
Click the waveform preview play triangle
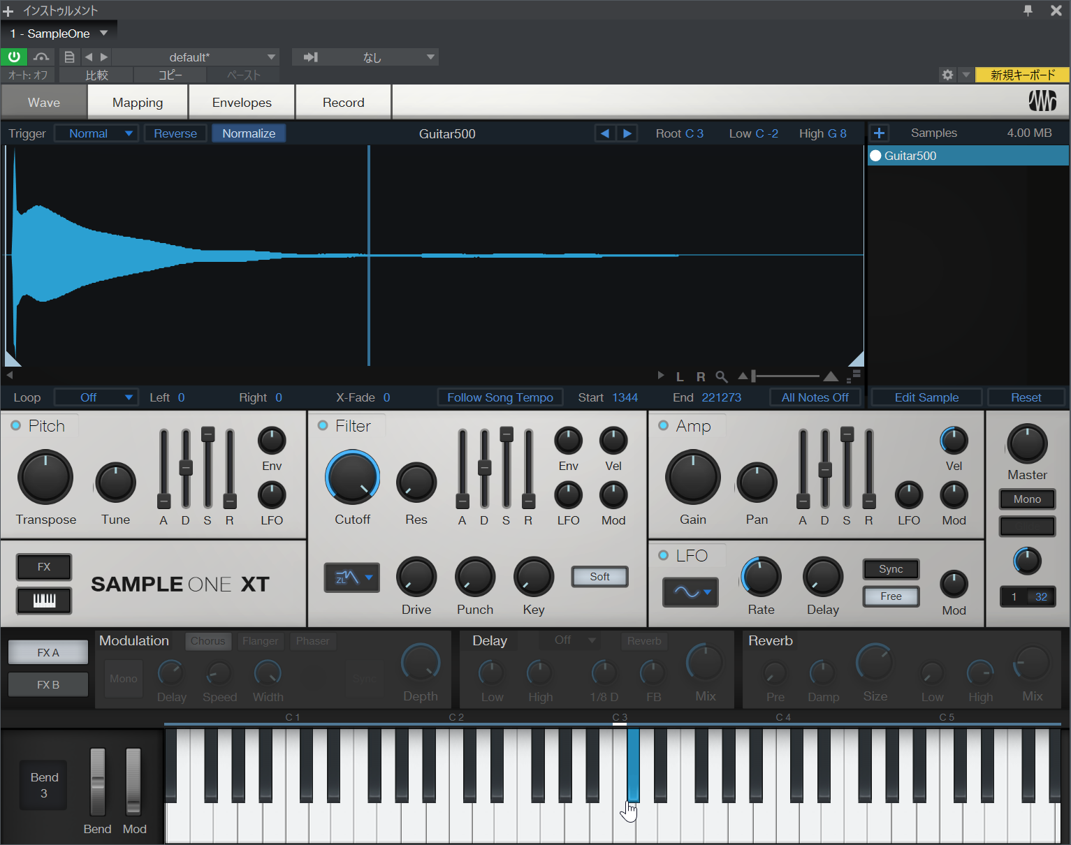pos(661,376)
